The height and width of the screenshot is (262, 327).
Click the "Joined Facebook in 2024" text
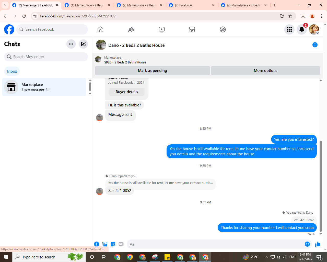point(126,82)
